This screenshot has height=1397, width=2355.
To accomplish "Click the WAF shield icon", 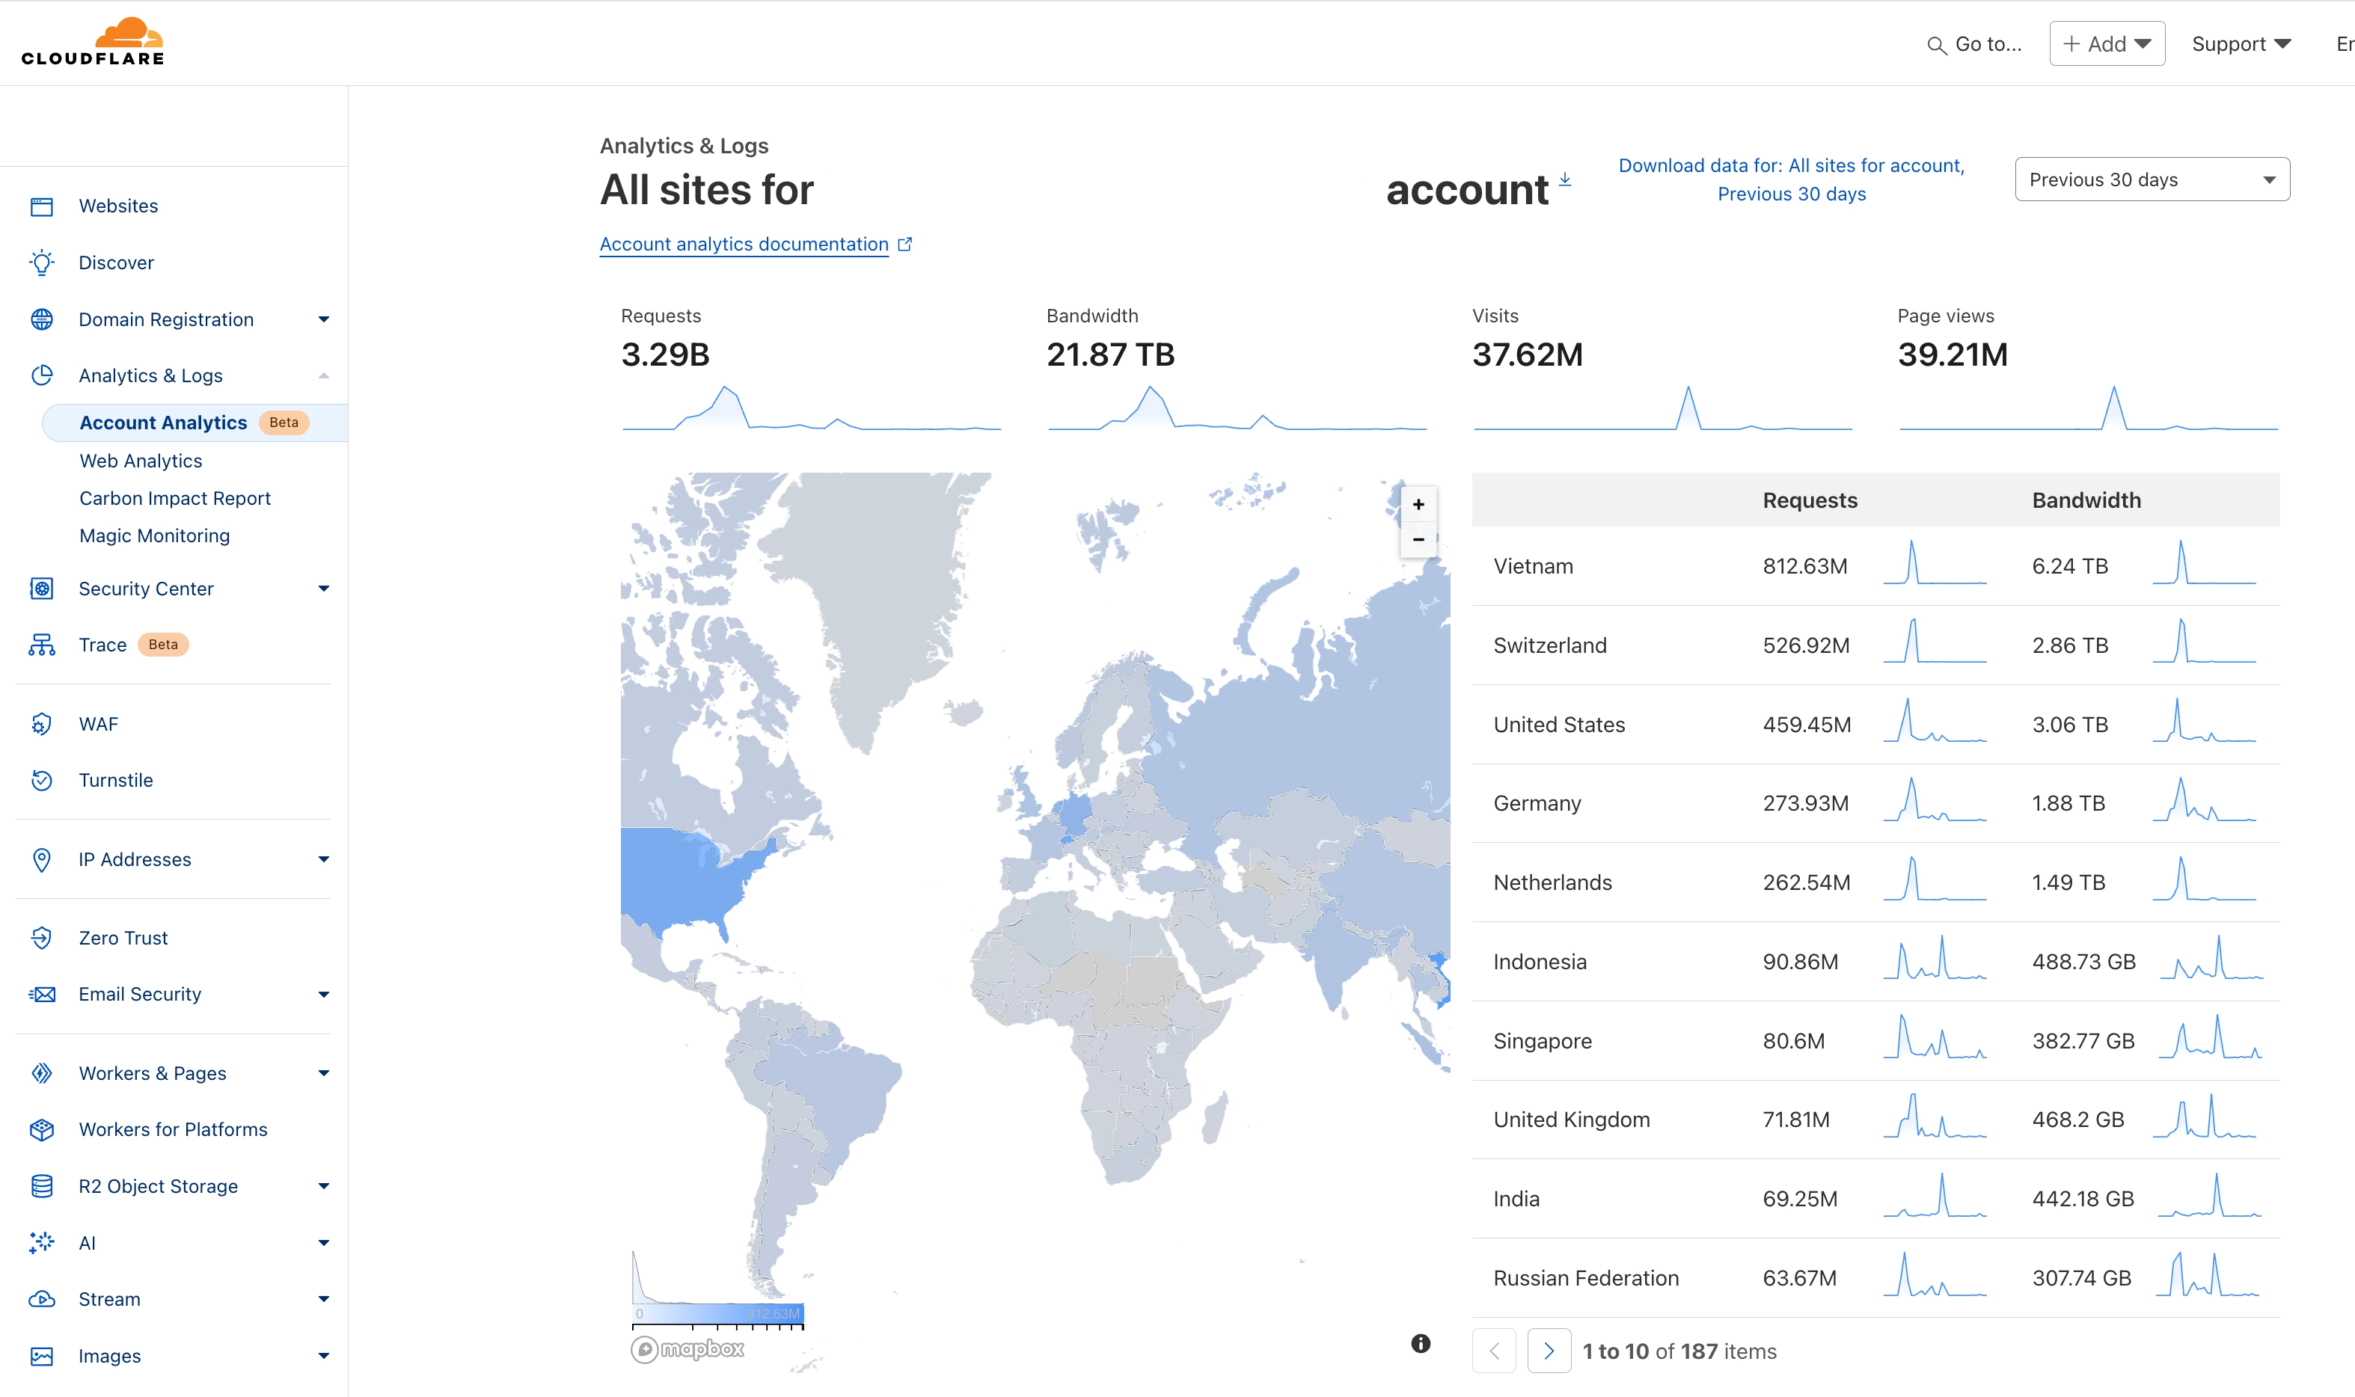I will (x=41, y=724).
